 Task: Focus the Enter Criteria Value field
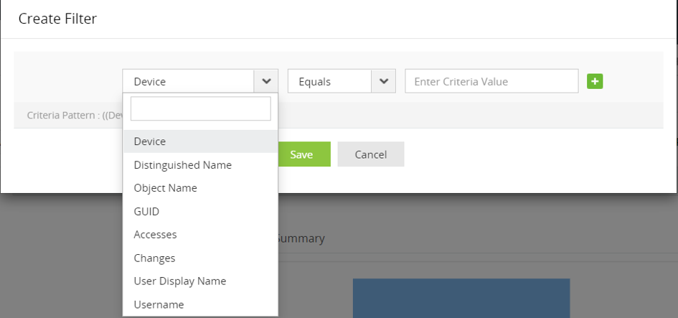[x=491, y=81]
